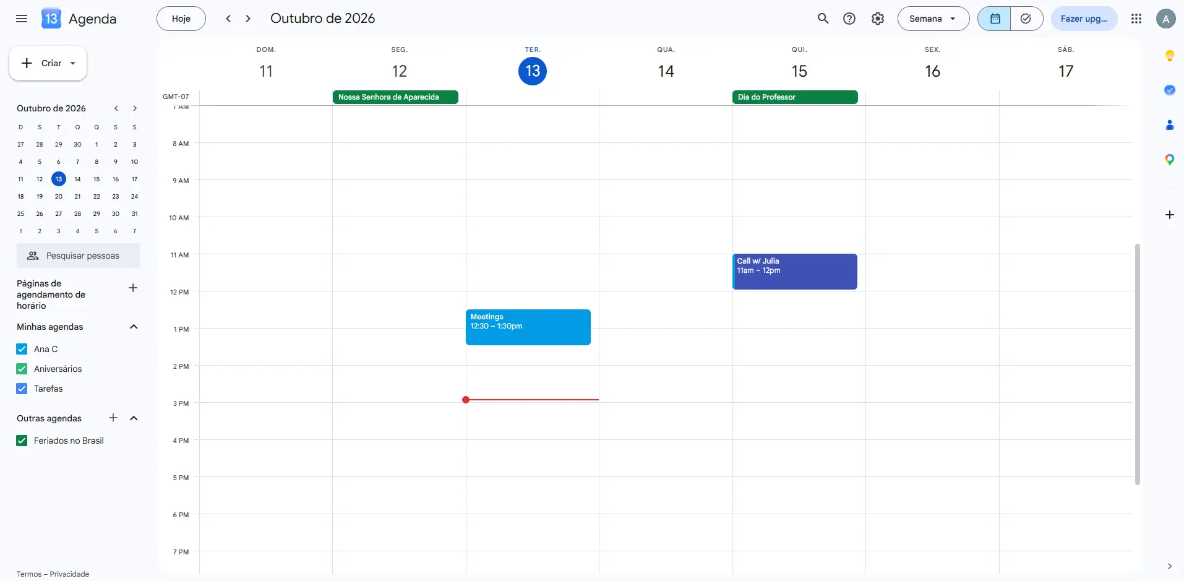The image size is (1184, 581).
Task: Click the Hoje button
Action: click(x=181, y=19)
